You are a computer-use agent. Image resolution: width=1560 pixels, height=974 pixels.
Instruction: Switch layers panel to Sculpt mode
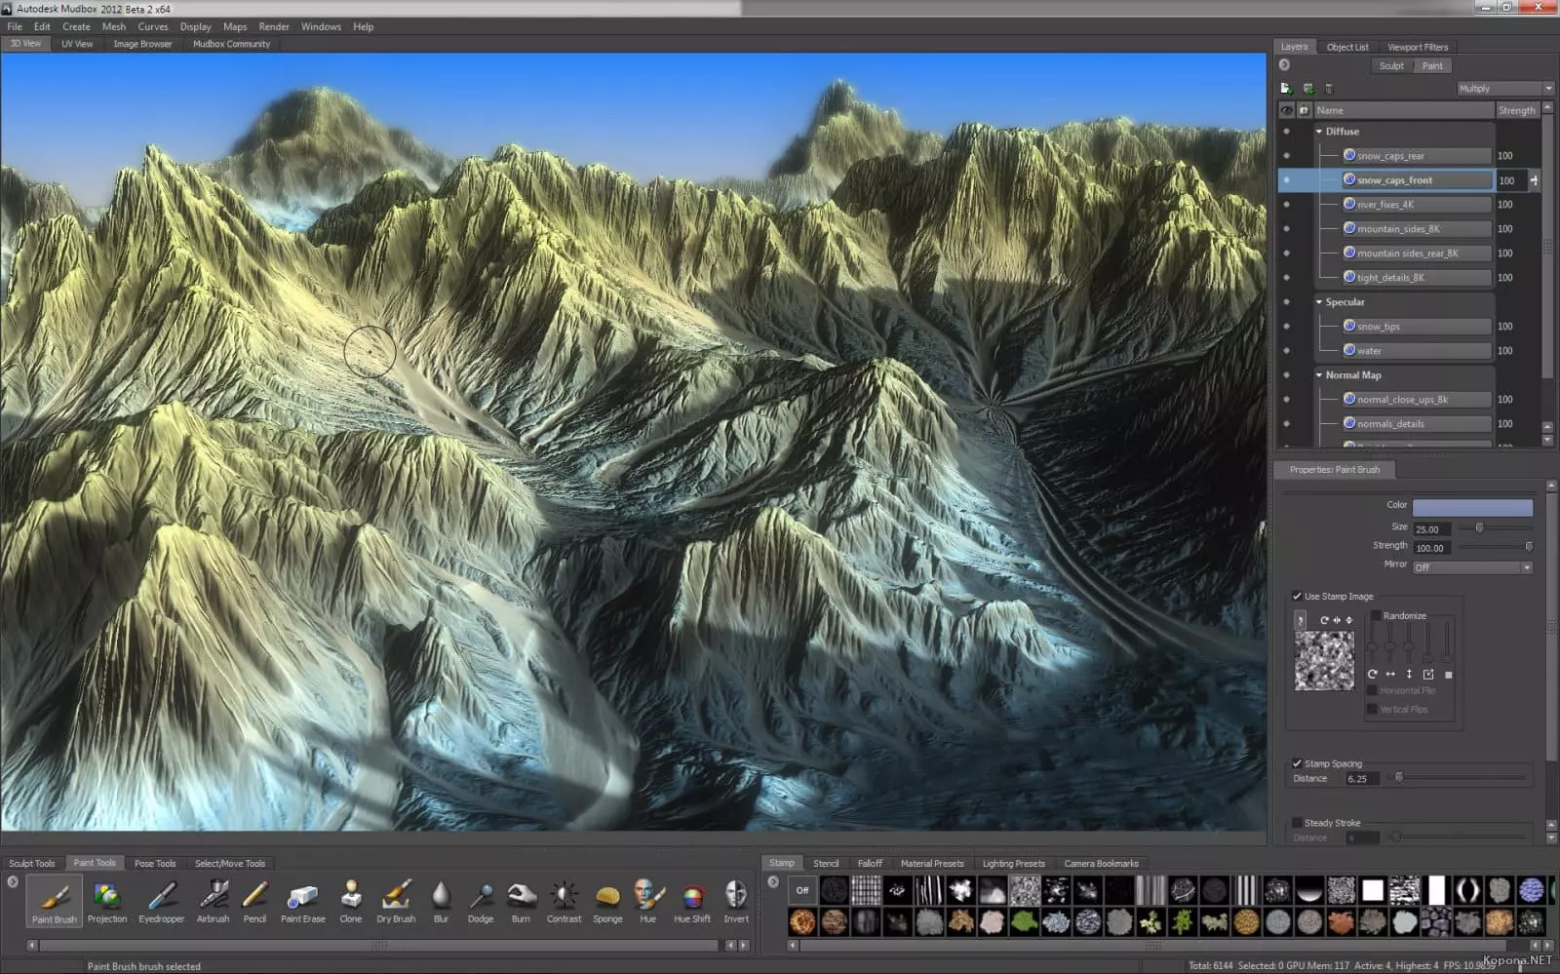(x=1391, y=66)
